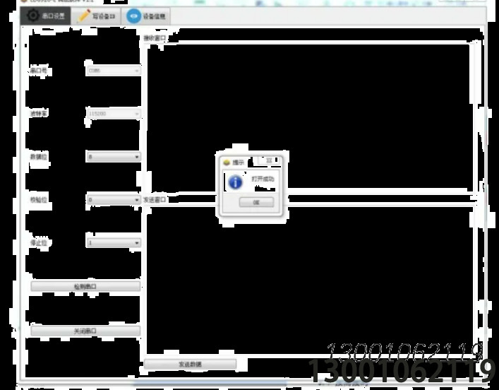Click inside the 发送窗口 text area
Image resolution: width=499 pixels, height=390 pixels.
tap(309, 280)
